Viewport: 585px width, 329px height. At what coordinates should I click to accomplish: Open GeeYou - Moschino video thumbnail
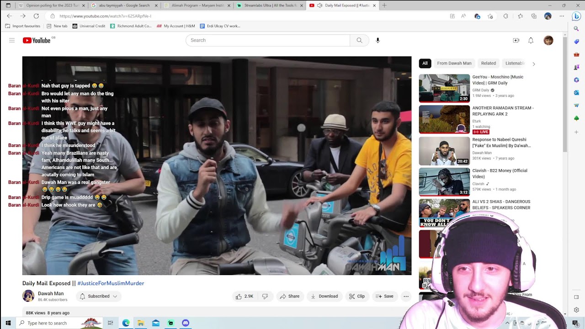[444, 88]
